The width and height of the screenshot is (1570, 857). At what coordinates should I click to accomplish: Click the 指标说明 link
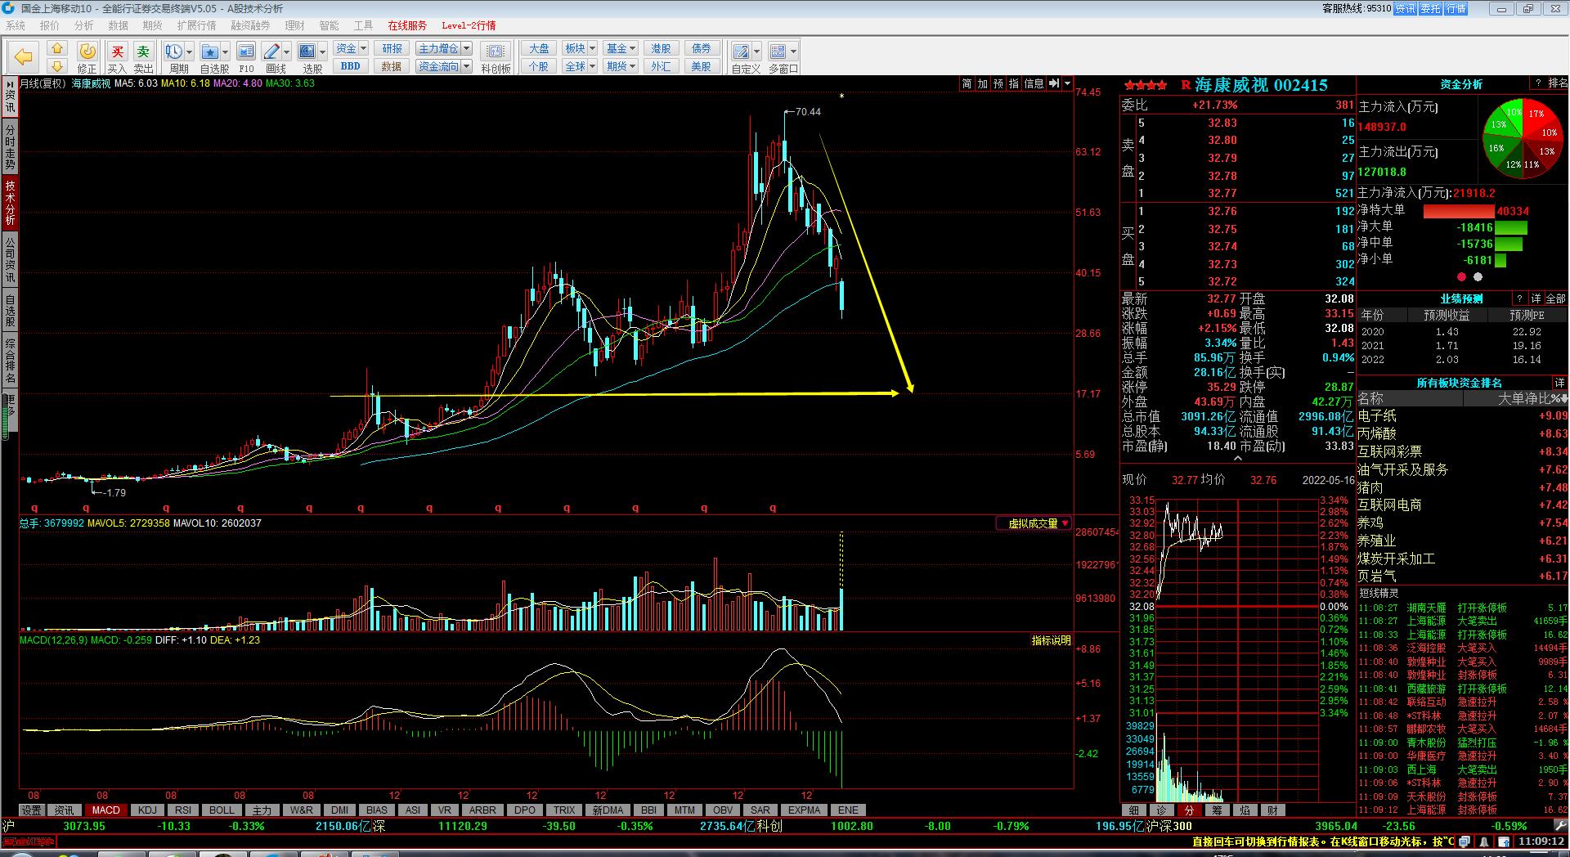pos(1051,640)
